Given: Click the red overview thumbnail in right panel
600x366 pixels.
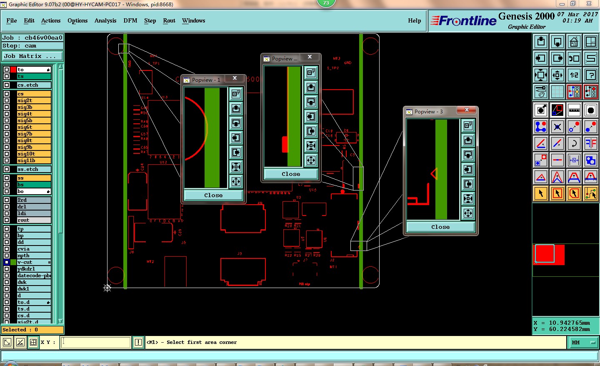Looking at the screenshot, I should click(x=550, y=254).
